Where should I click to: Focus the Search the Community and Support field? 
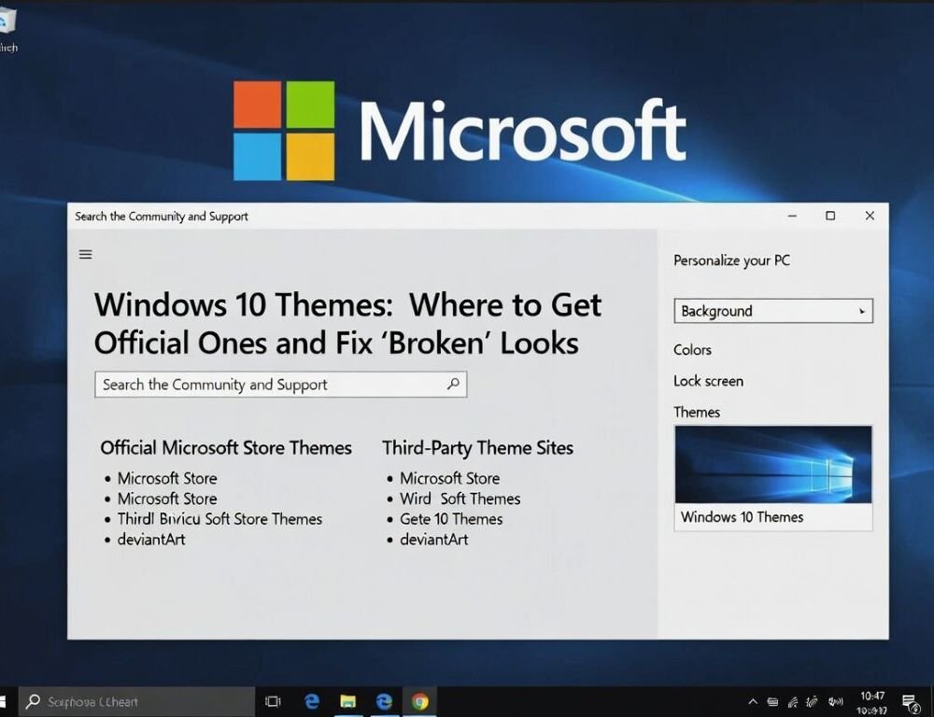pyautogui.click(x=280, y=385)
